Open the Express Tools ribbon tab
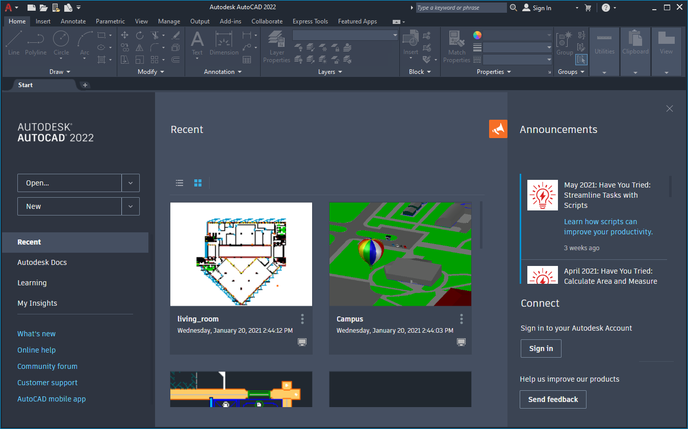Viewport: 688px width, 429px height. [310, 21]
